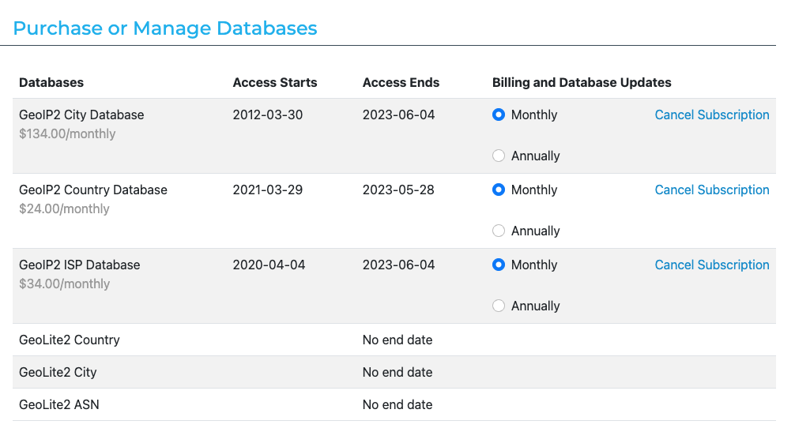This screenshot has width=795, height=447.
Task: Cancel Subscription for GeoIP2 City Database
Action: pyautogui.click(x=711, y=115)
